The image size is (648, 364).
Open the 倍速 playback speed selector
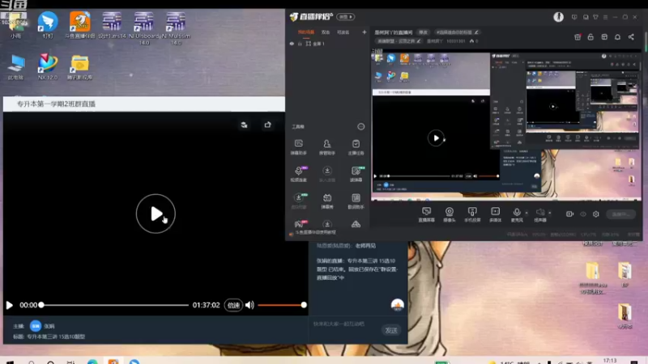pos(233,305)
